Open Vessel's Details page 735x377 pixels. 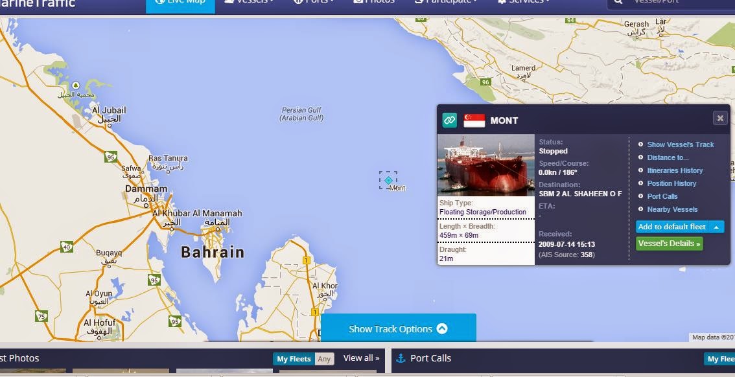[x=670, y=244]
